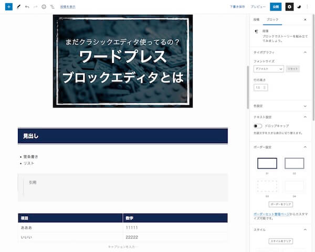315x252 pixels.
Task: Click the 数字 table header cell
Action: (175, 218)
